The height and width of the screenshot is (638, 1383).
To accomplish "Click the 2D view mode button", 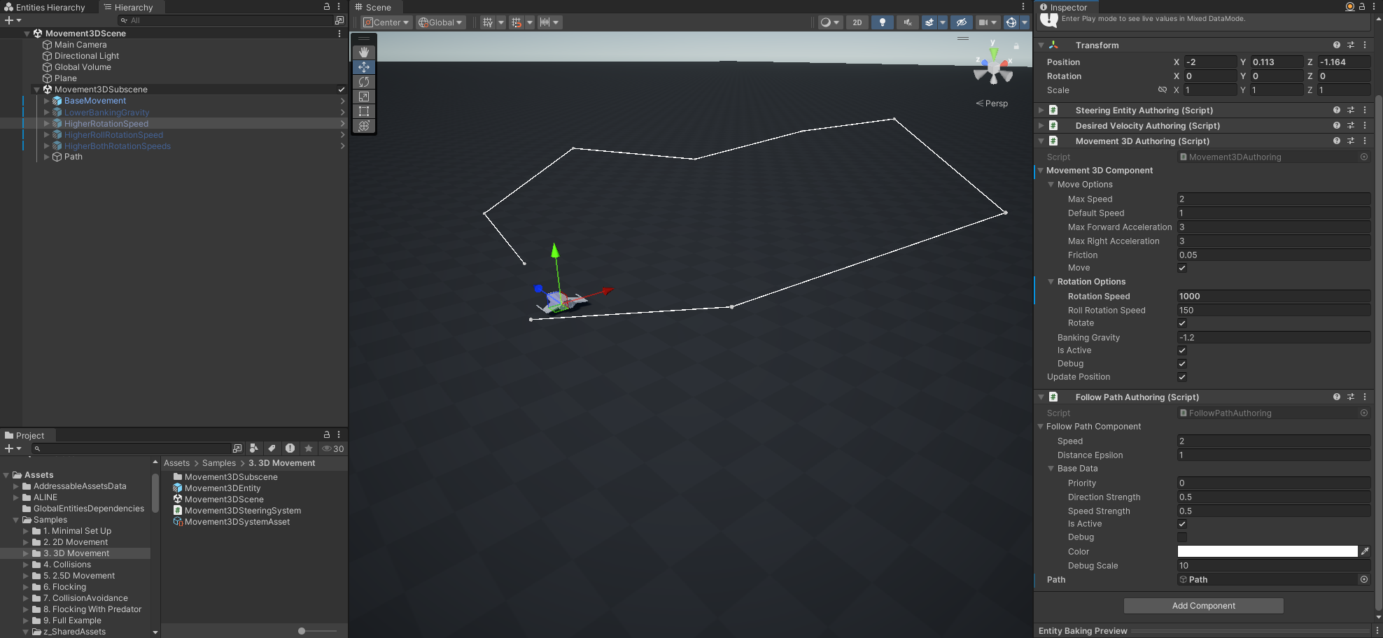I will (857, 22).
